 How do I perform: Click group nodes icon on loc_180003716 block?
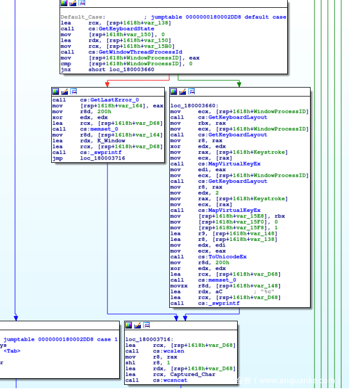(x=146, y=325)
